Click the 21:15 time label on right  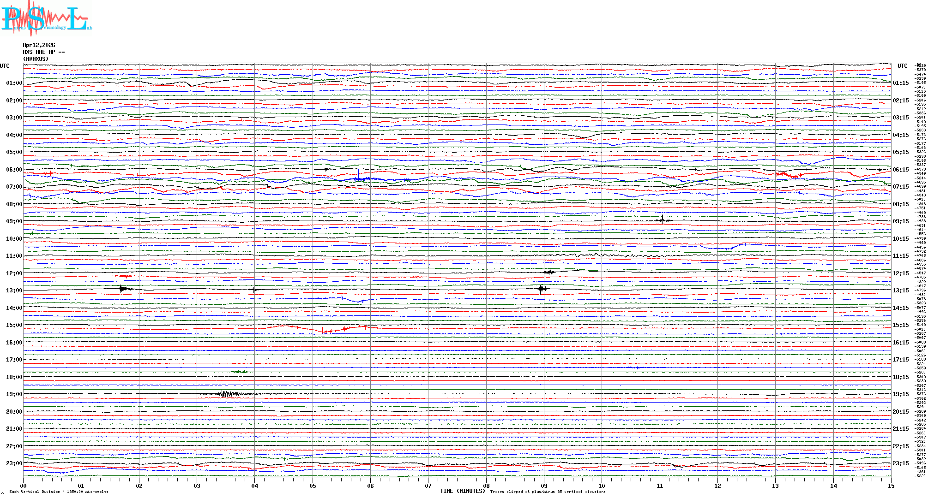click(x=900, y=429)
